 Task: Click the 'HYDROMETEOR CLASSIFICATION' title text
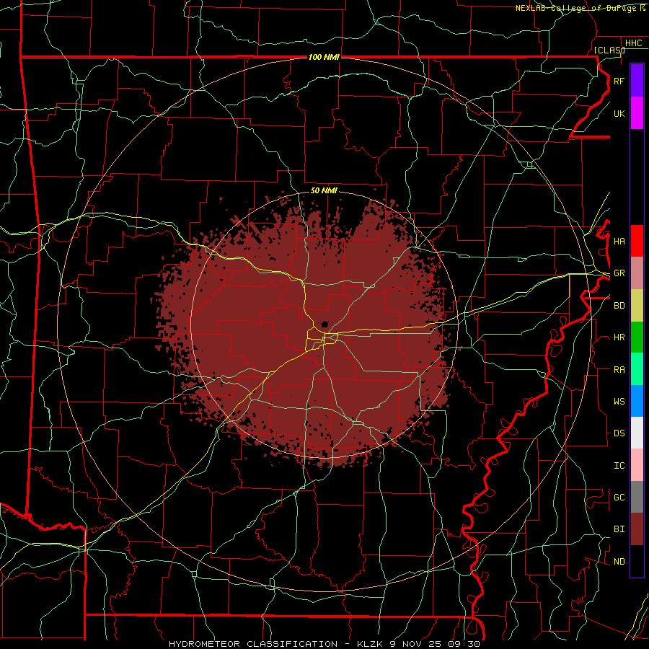click(x=253, y=644)
